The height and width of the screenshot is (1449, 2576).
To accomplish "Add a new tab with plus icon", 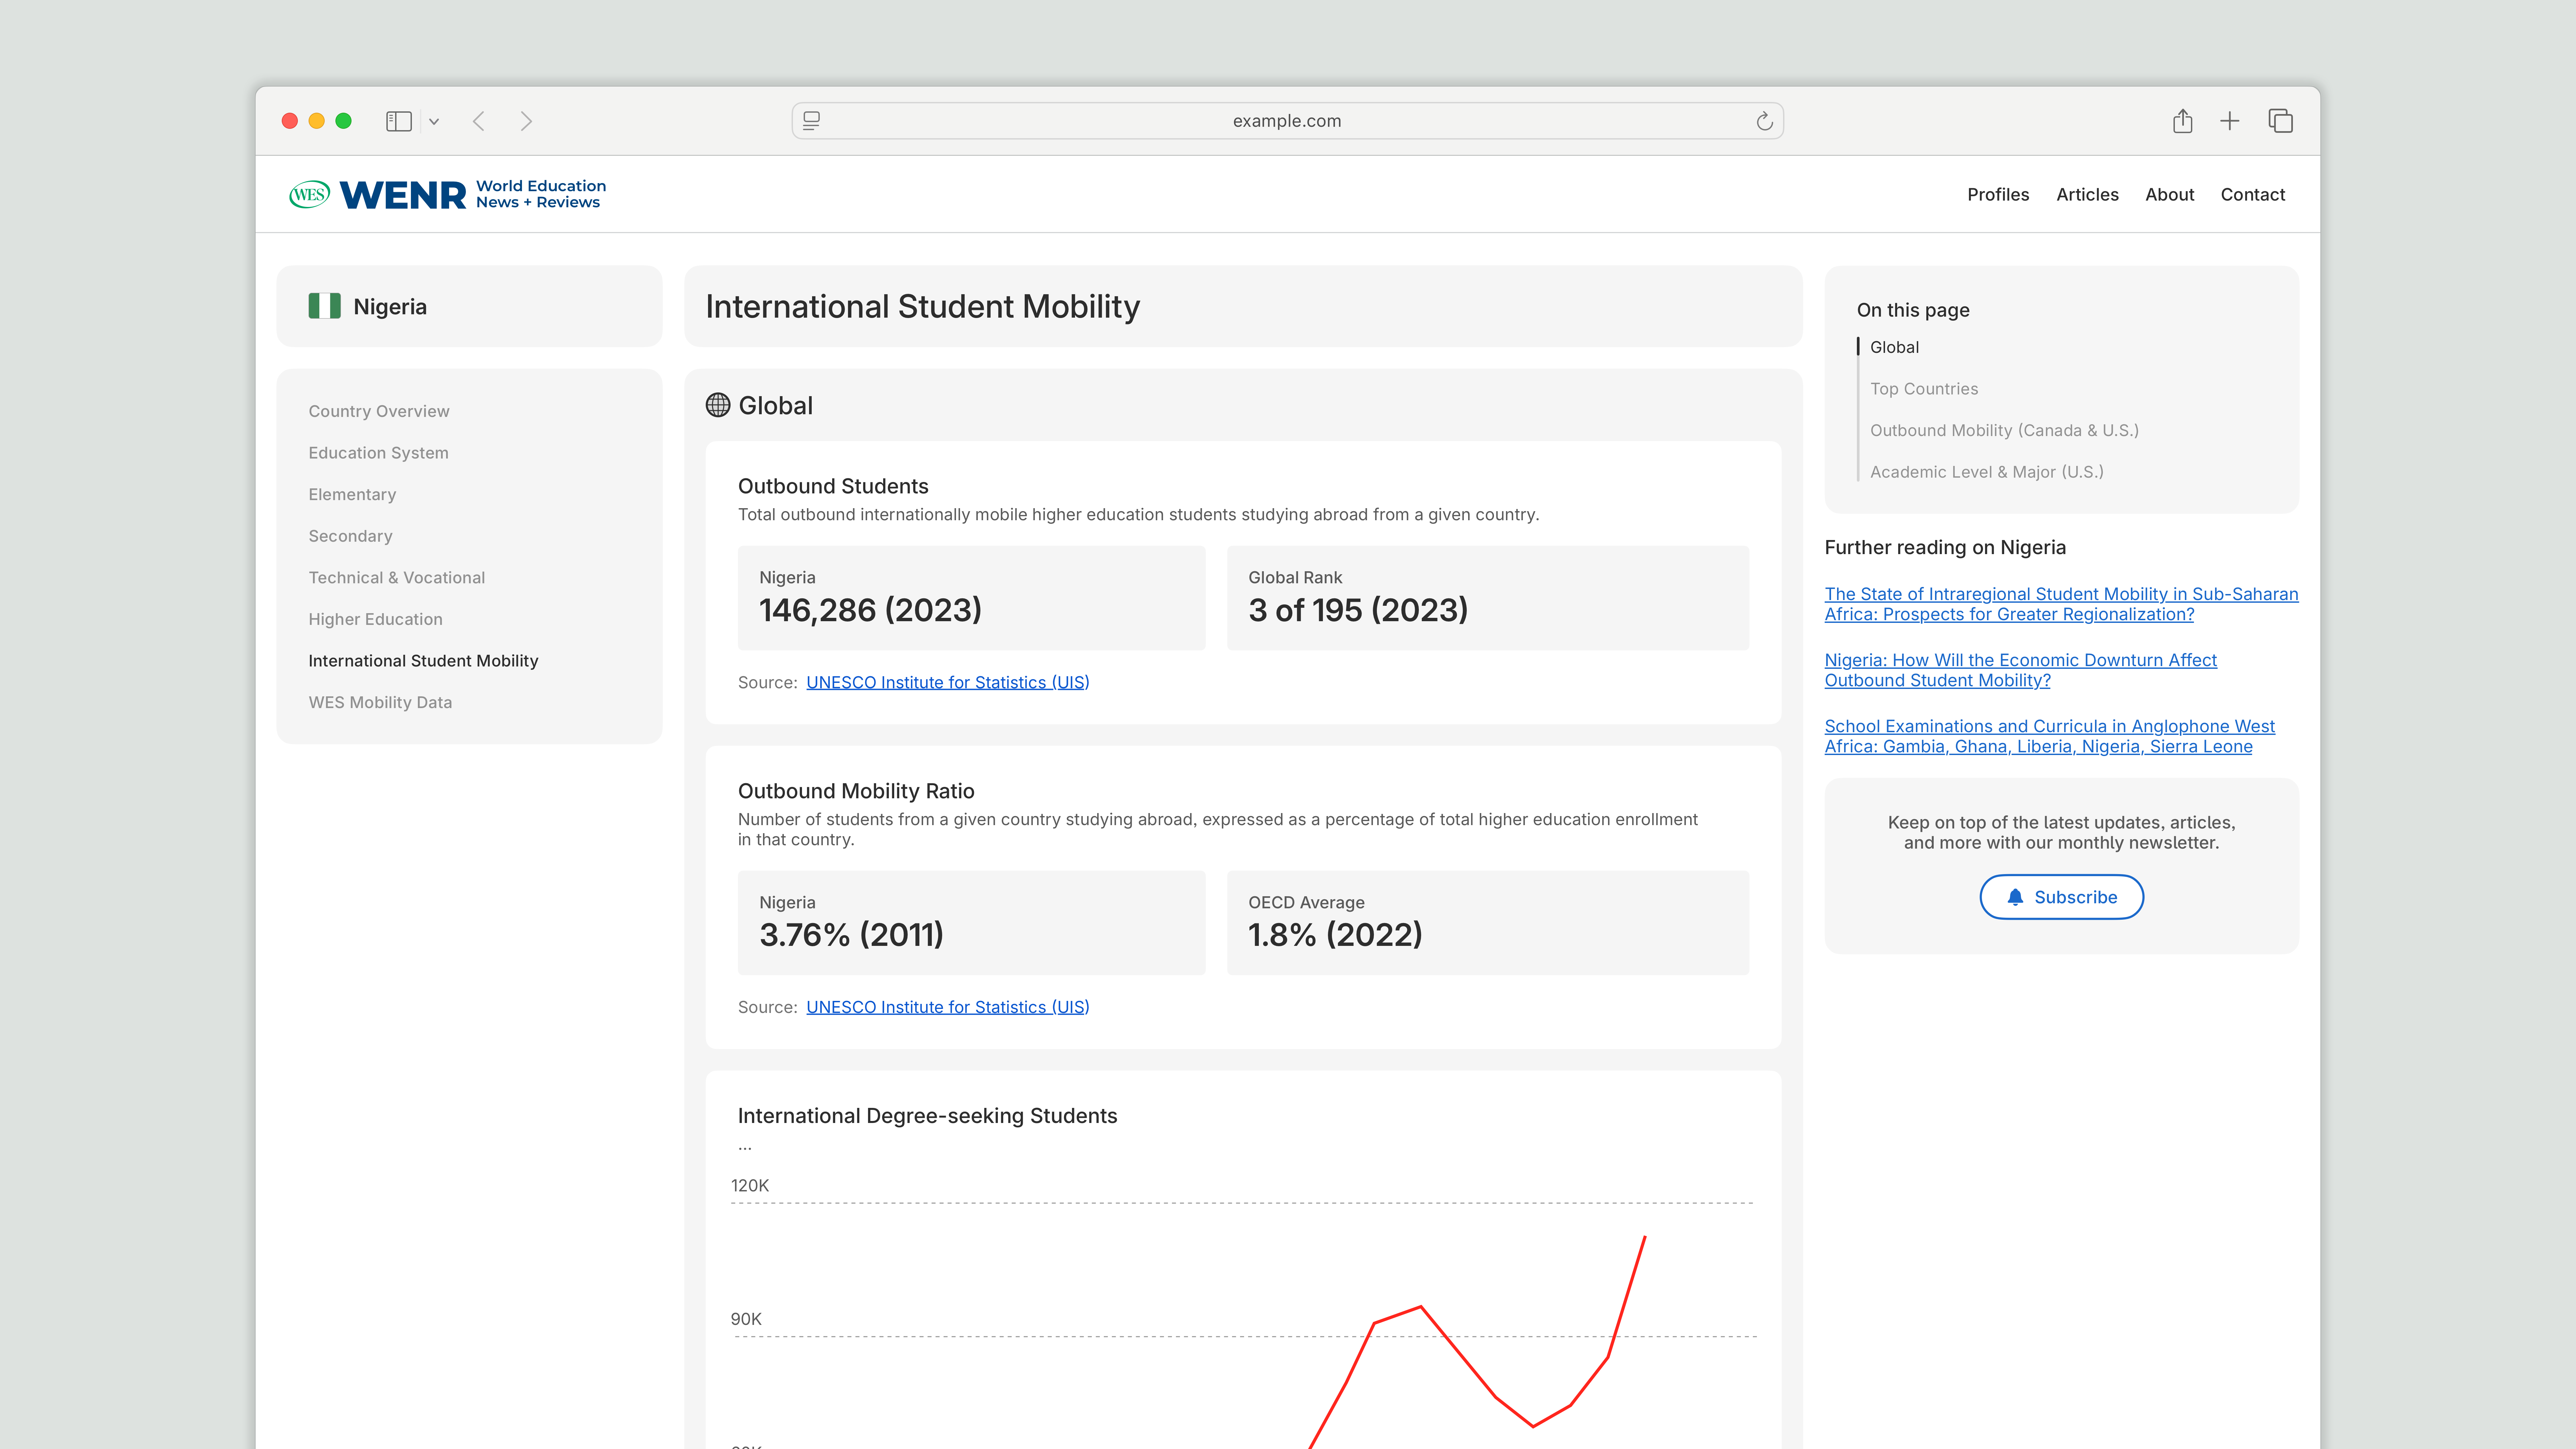I will 2230,121.
